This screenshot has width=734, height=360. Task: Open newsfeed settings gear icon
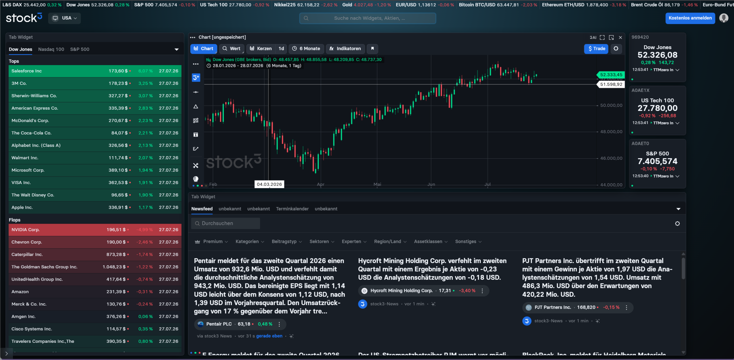tap(677, 224)
